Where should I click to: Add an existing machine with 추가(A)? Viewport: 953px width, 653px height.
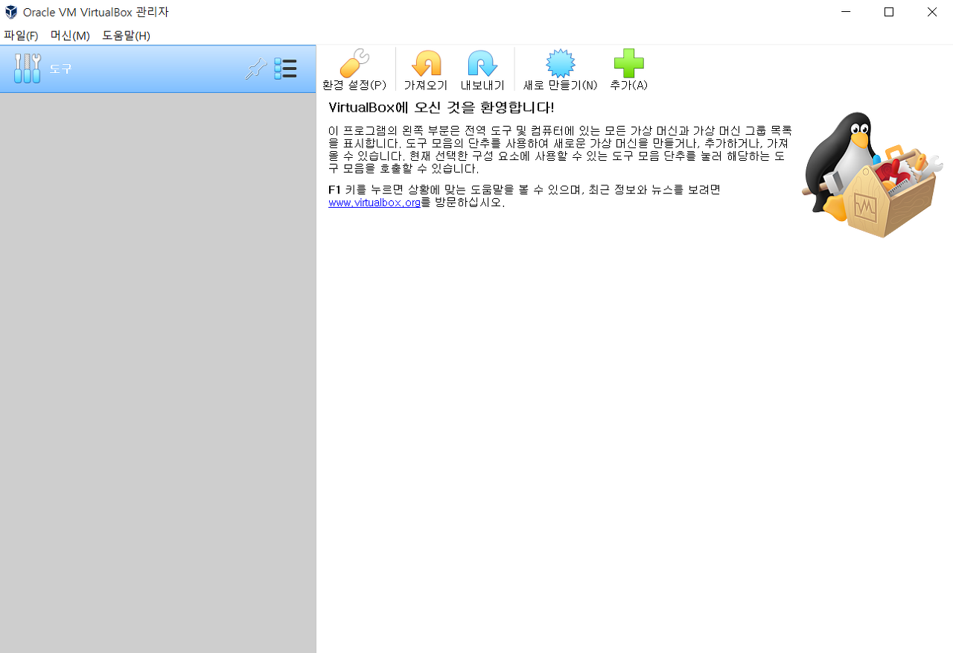pos(628,70)
